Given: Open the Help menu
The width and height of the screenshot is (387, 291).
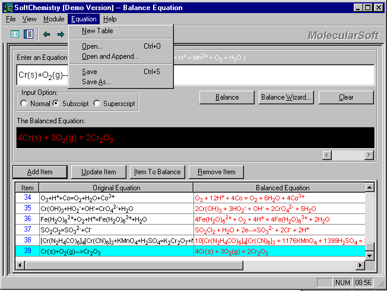Looking at the screenshot, I should point(110,19).
